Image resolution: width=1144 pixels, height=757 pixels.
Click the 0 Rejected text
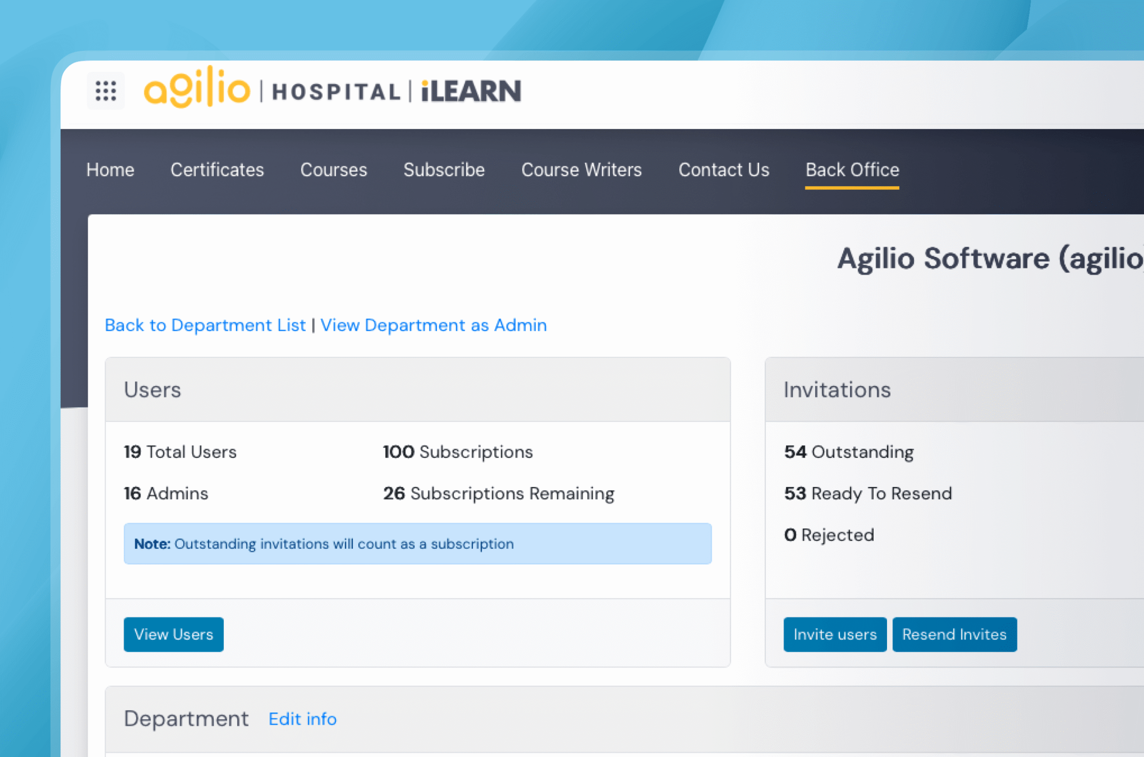829,535
